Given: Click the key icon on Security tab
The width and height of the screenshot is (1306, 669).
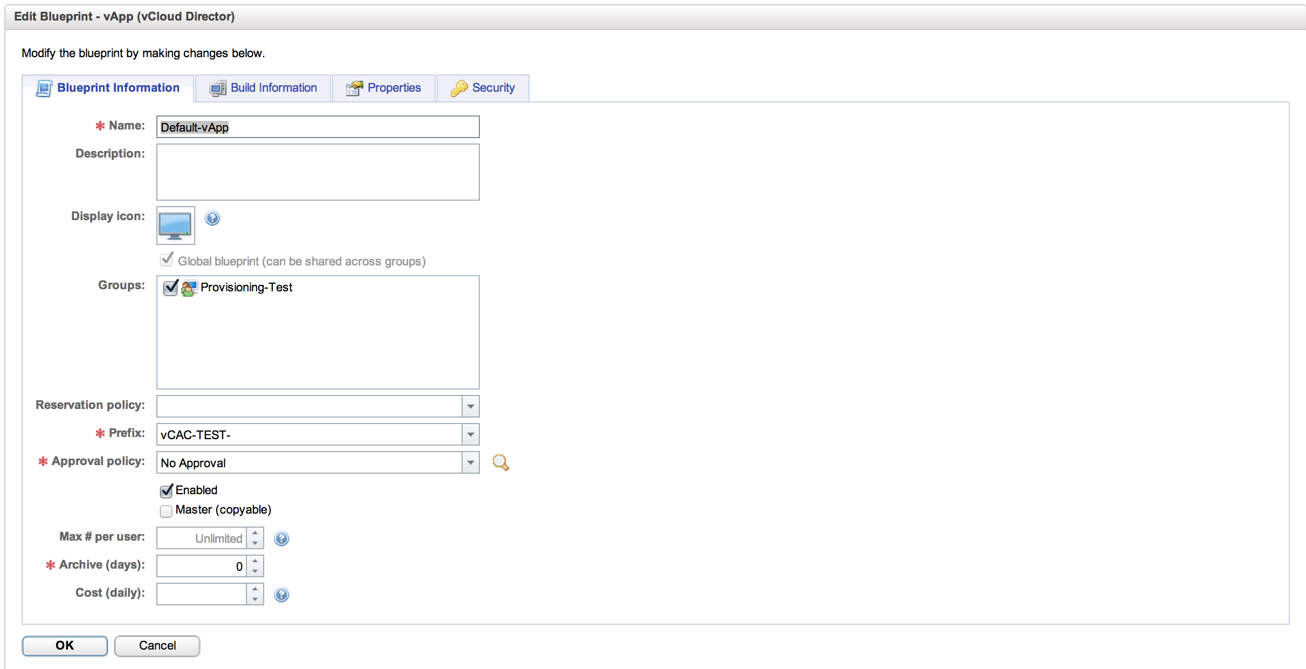Looking at the screenshot, I should (x=459, y=88).
